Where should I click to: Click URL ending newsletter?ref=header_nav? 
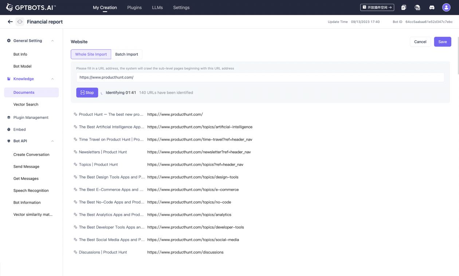point(199,152)
